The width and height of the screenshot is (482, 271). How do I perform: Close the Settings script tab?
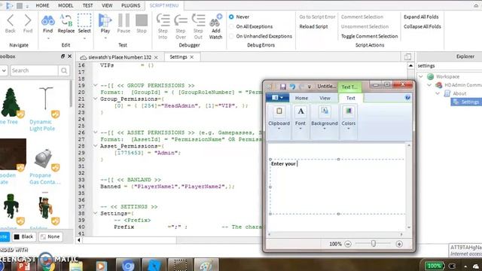192,57
